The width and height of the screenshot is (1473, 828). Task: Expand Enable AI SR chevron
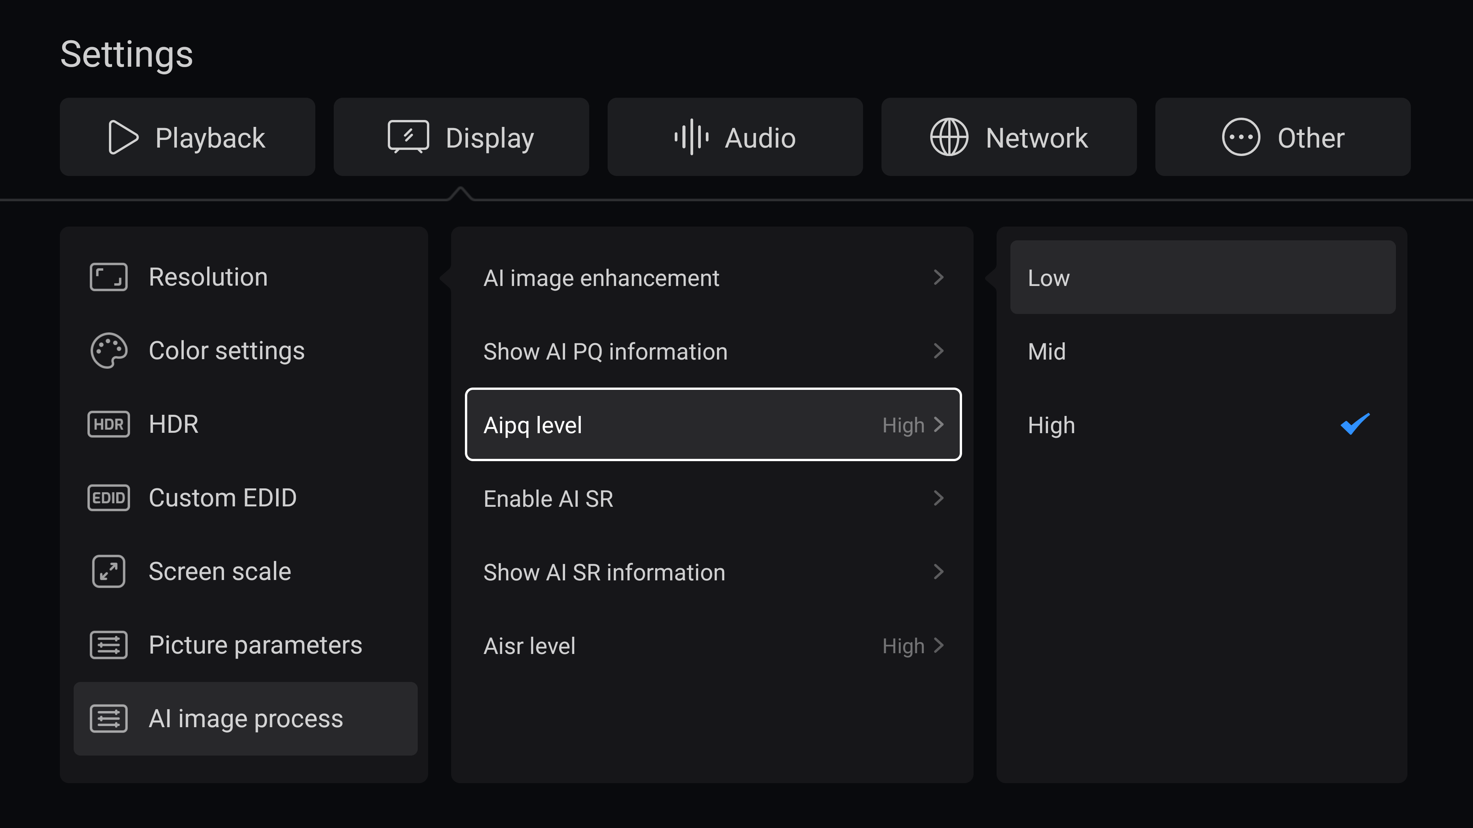coord(938,498)
